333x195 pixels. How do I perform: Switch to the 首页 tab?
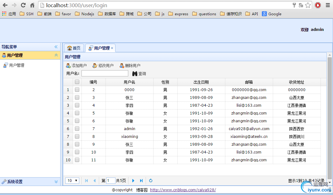point(74,48)
